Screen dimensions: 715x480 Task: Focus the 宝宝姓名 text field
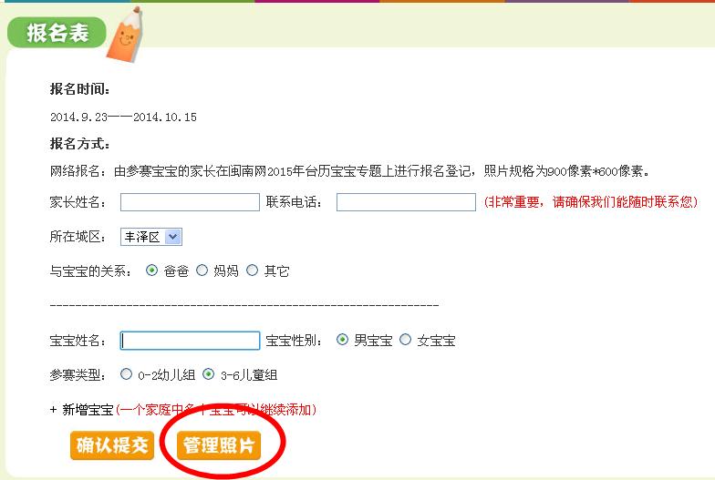click(x=190, y=341)
